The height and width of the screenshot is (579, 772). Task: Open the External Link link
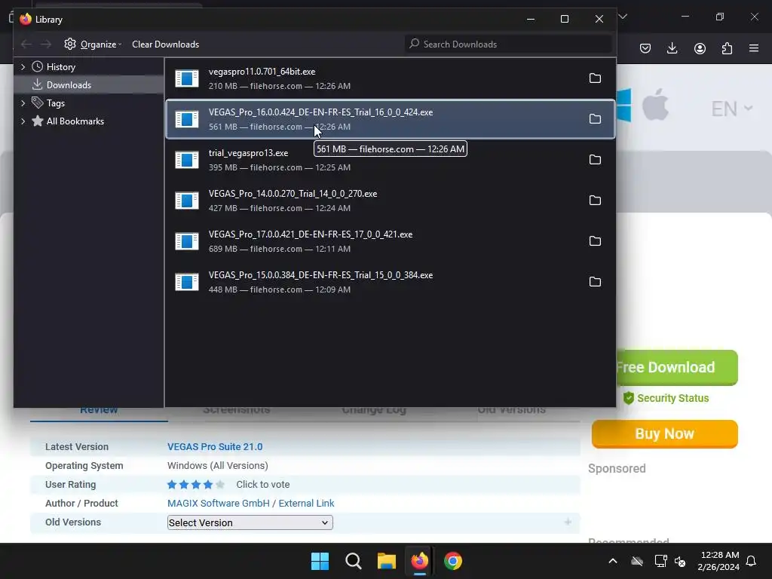pyautogui.click(x=306, y=503)
